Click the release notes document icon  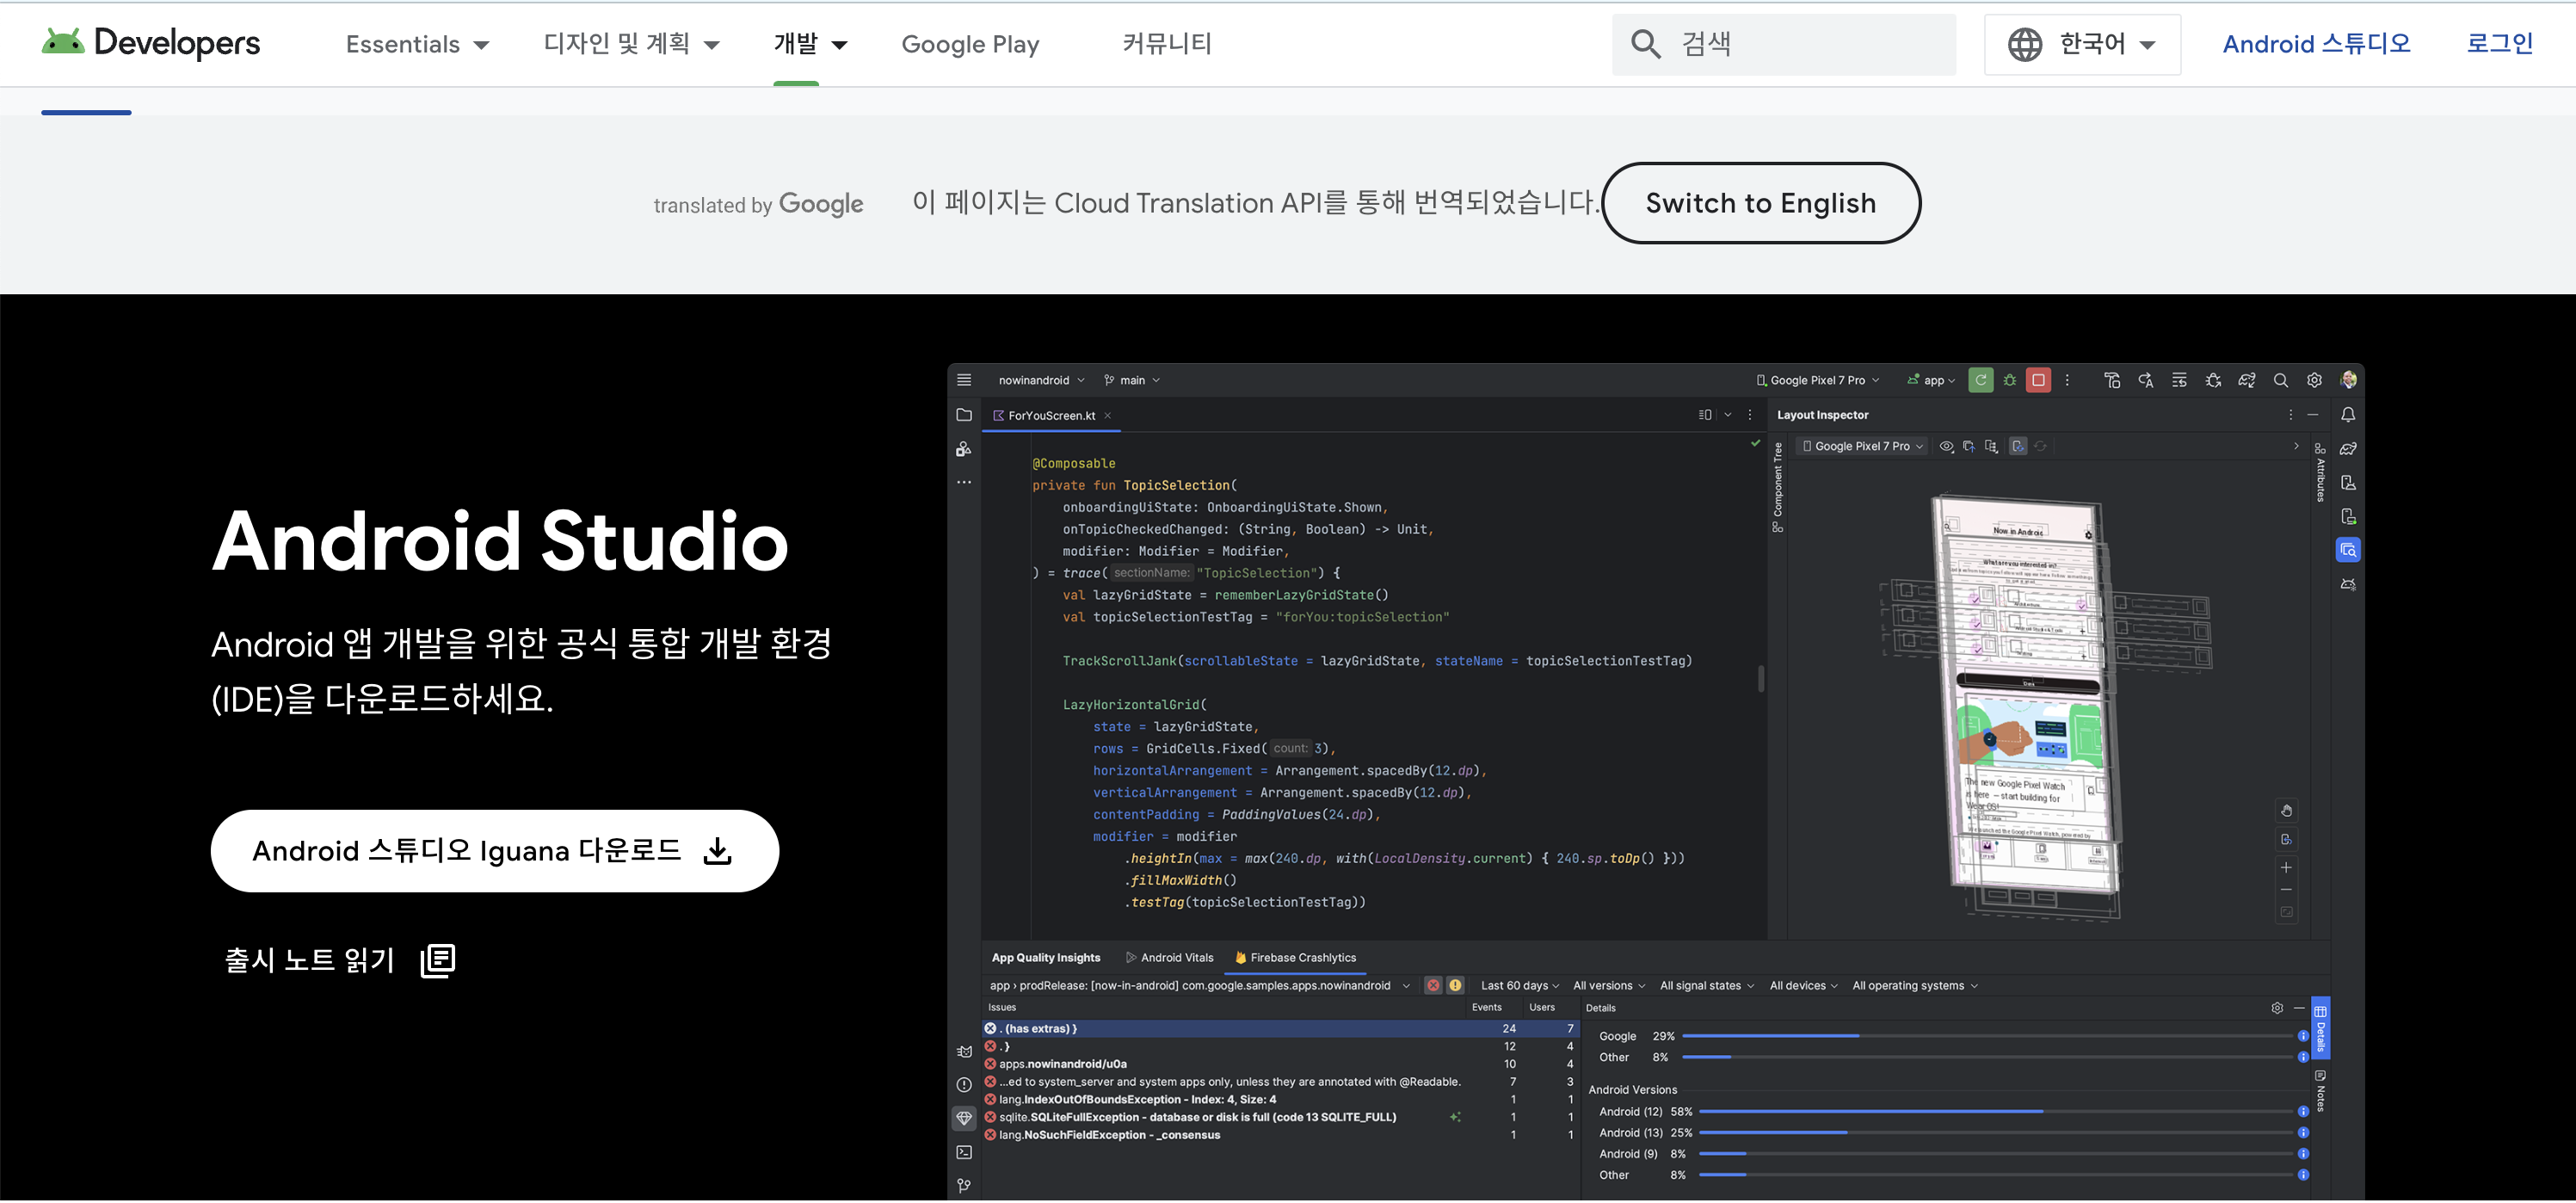(438, 960)
